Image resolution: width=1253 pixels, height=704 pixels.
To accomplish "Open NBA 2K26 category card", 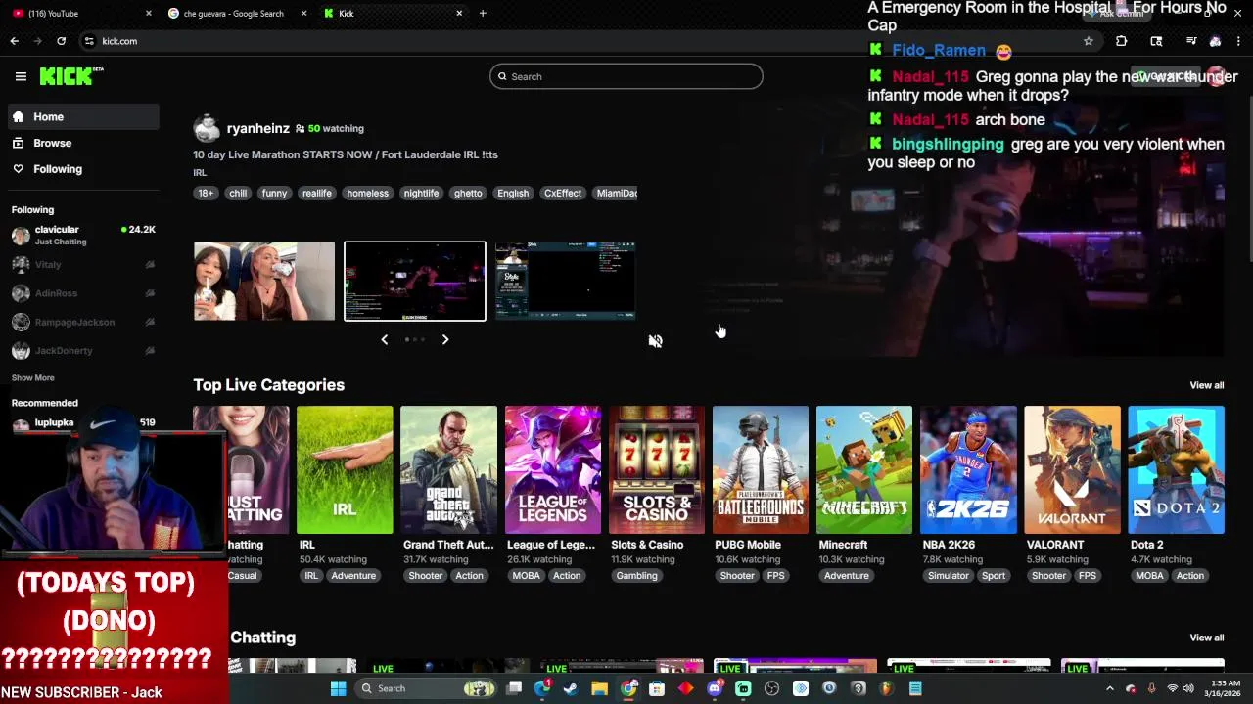I will point(968,469).
